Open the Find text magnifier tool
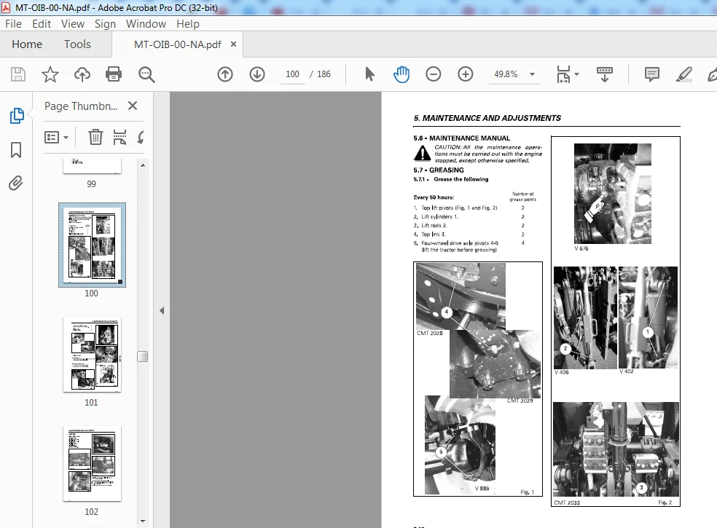 146,74
